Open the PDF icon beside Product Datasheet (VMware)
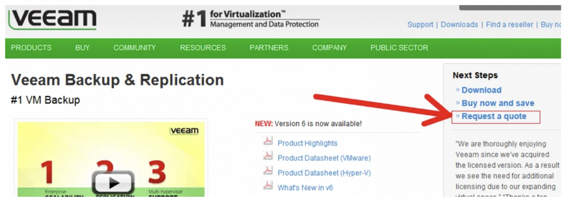 [x=268, y=156]
